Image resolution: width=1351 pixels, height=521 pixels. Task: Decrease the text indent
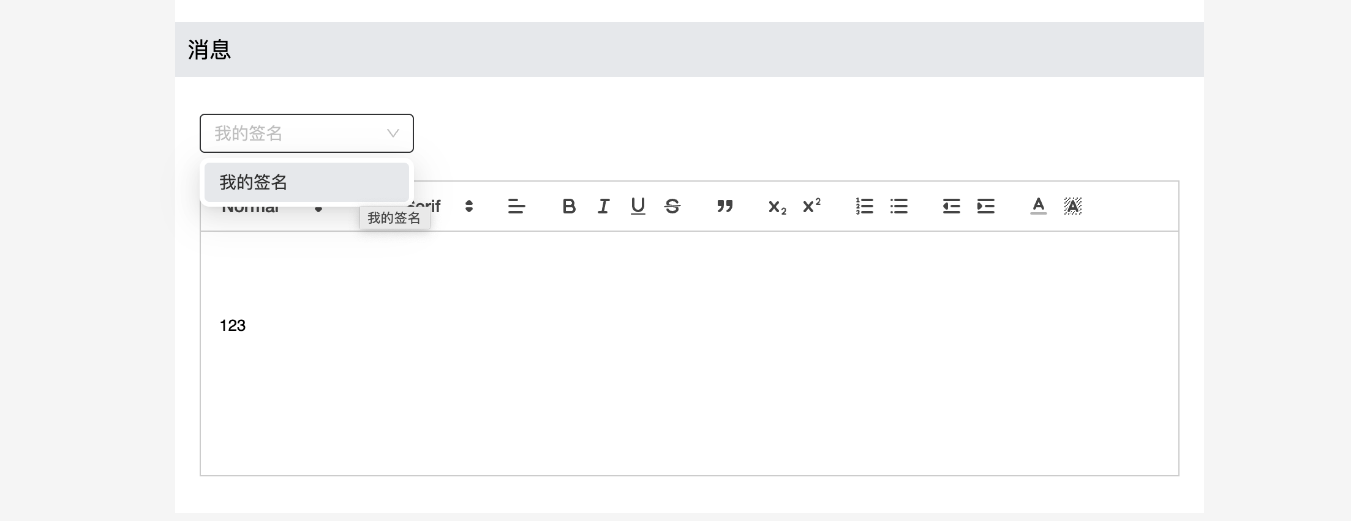point(951,207)
